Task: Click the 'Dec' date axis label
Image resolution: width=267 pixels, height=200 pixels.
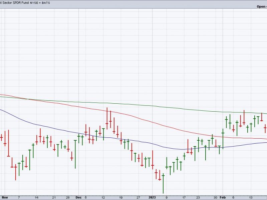Action: 78,197
